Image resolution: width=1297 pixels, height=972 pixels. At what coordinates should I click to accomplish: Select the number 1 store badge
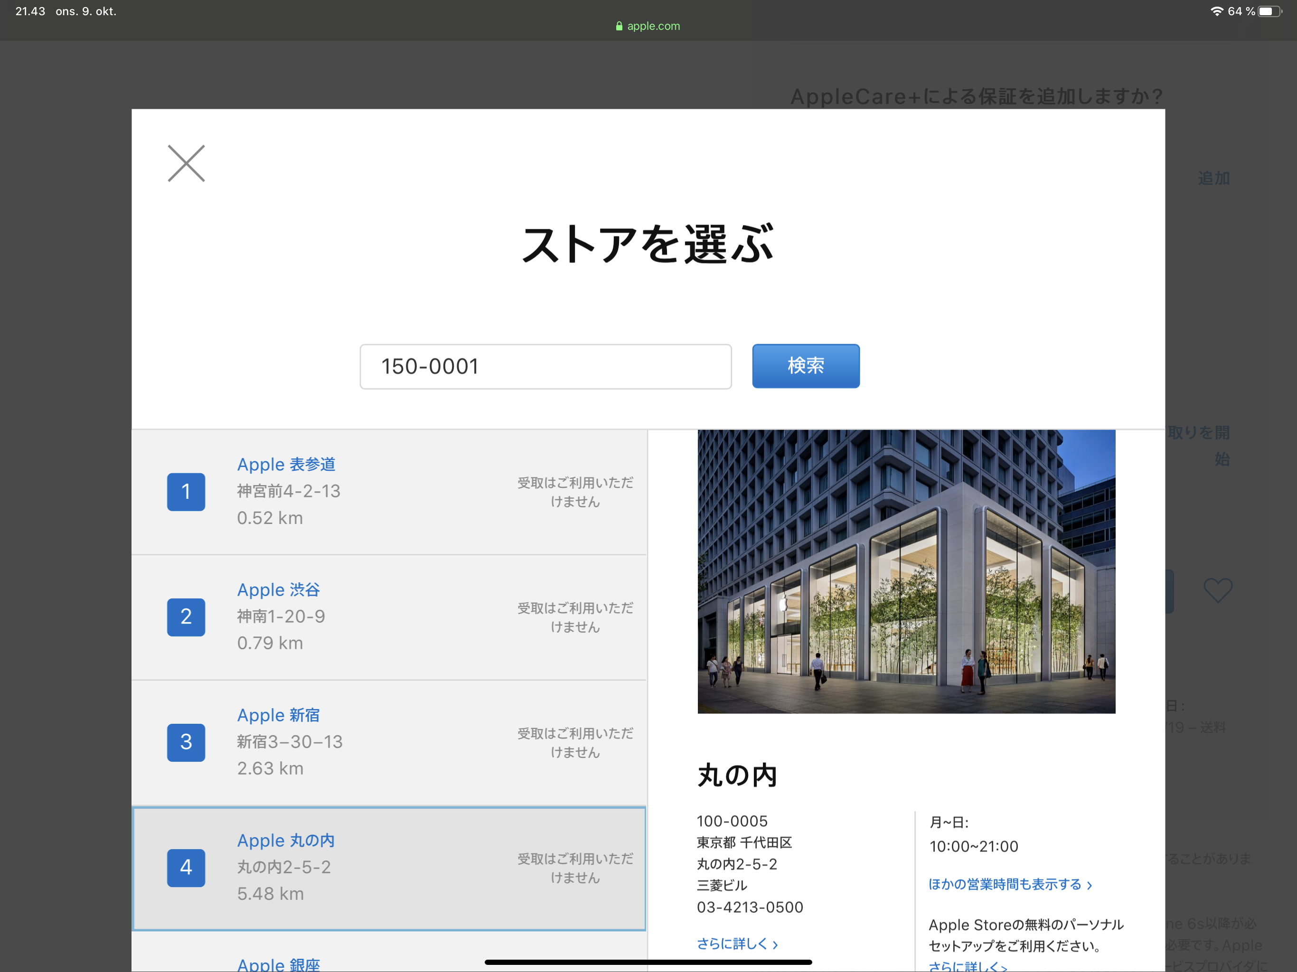coord(186,491)
